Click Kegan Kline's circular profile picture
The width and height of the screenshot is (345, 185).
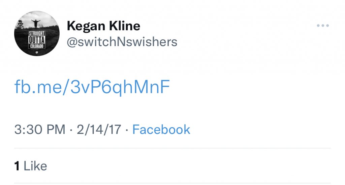point(37,34)
